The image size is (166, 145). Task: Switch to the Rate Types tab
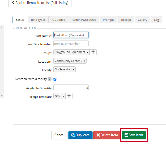click(x=38, y=20)
